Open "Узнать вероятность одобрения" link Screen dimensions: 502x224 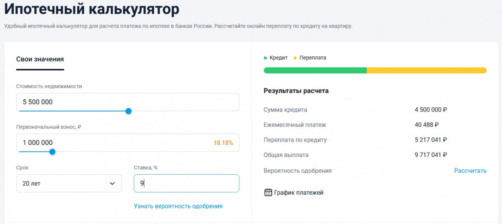pyautogui.click(x=178, y=206)
